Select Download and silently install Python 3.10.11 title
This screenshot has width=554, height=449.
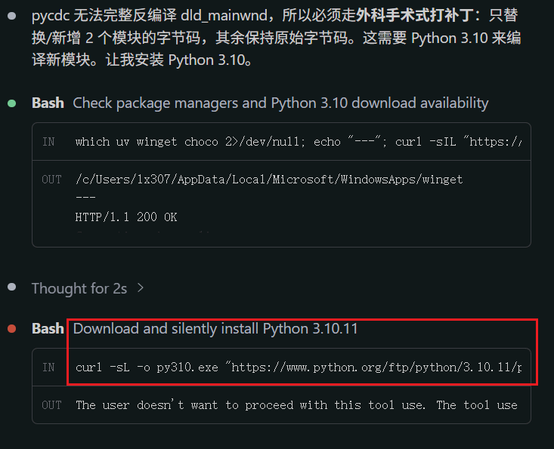click(x=215, y=329)
